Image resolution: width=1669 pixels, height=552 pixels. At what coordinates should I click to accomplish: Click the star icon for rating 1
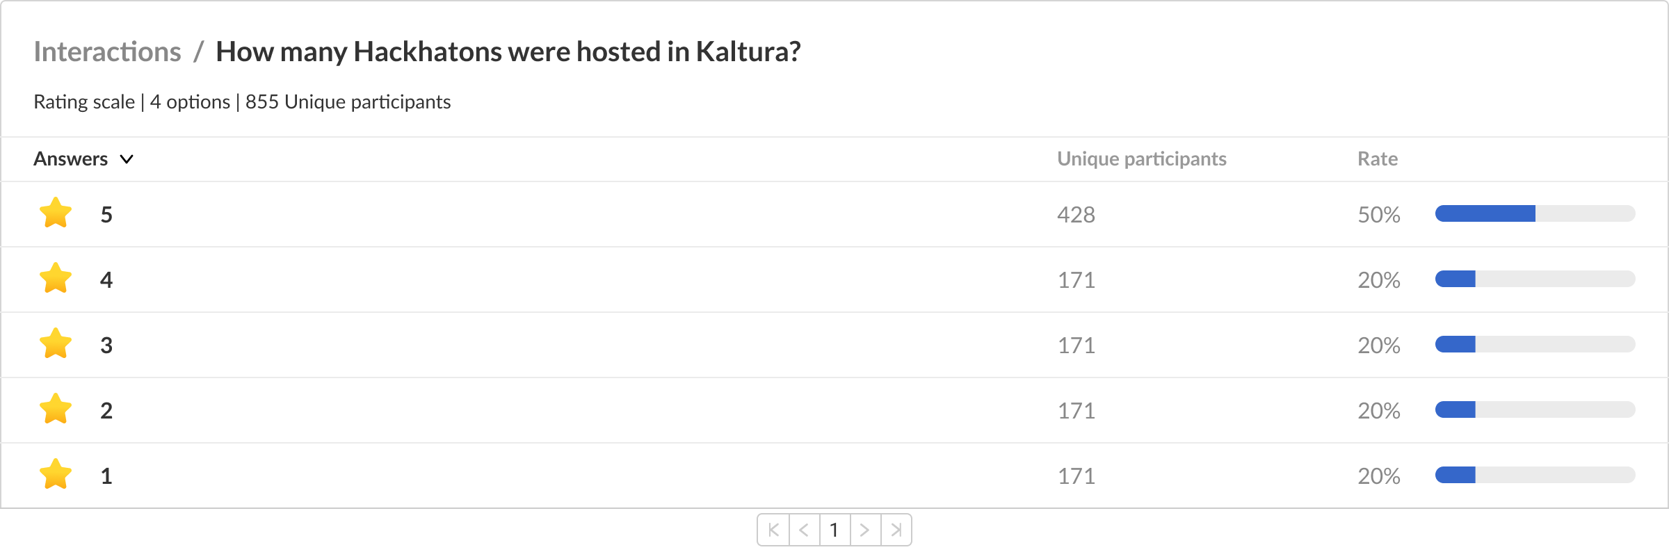pos(56,475)
